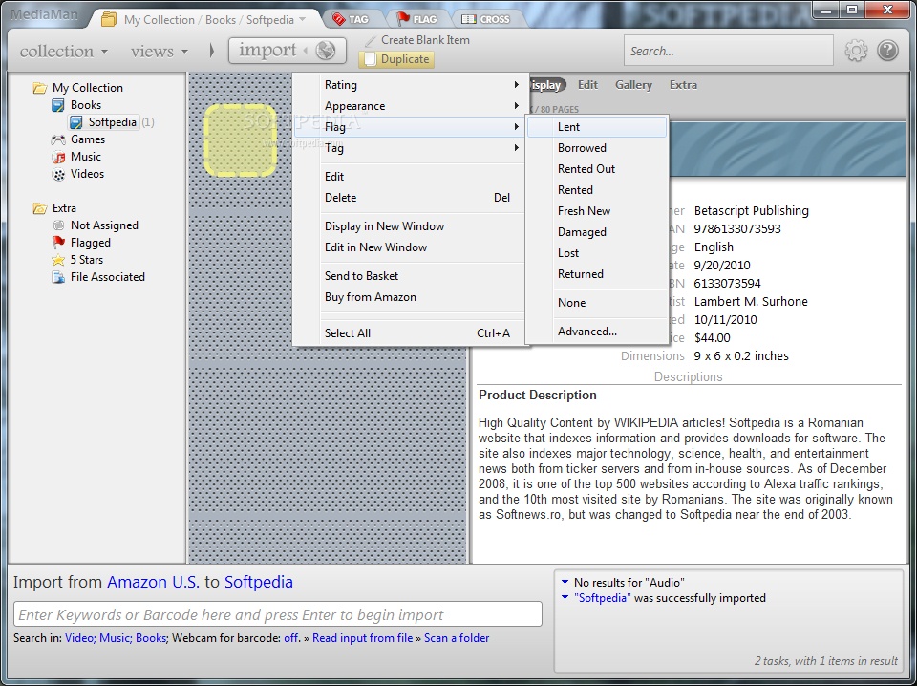
Task: Select Edit in New Window
Action: (411, 247)
